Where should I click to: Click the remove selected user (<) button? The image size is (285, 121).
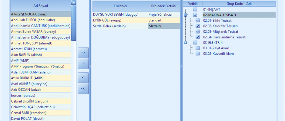tap(83, 77)
